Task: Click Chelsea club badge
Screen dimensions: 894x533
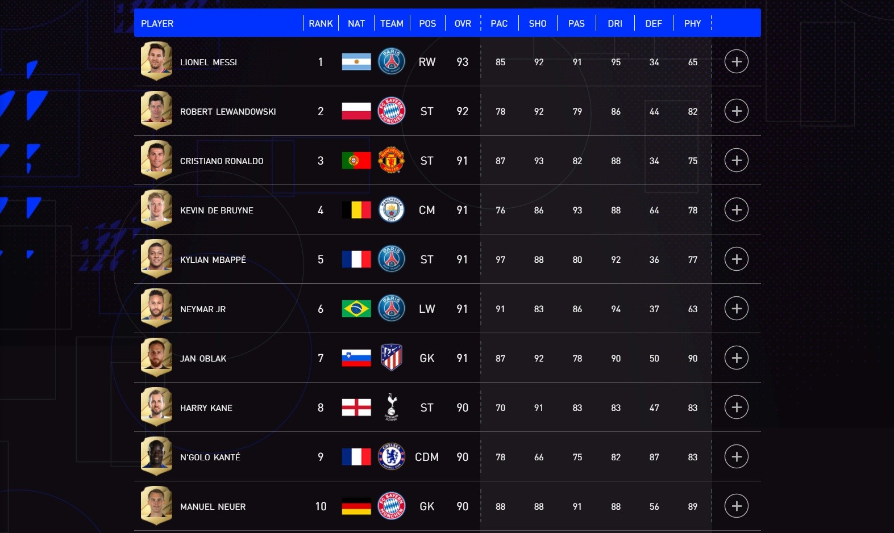Action: pos(391,456)
